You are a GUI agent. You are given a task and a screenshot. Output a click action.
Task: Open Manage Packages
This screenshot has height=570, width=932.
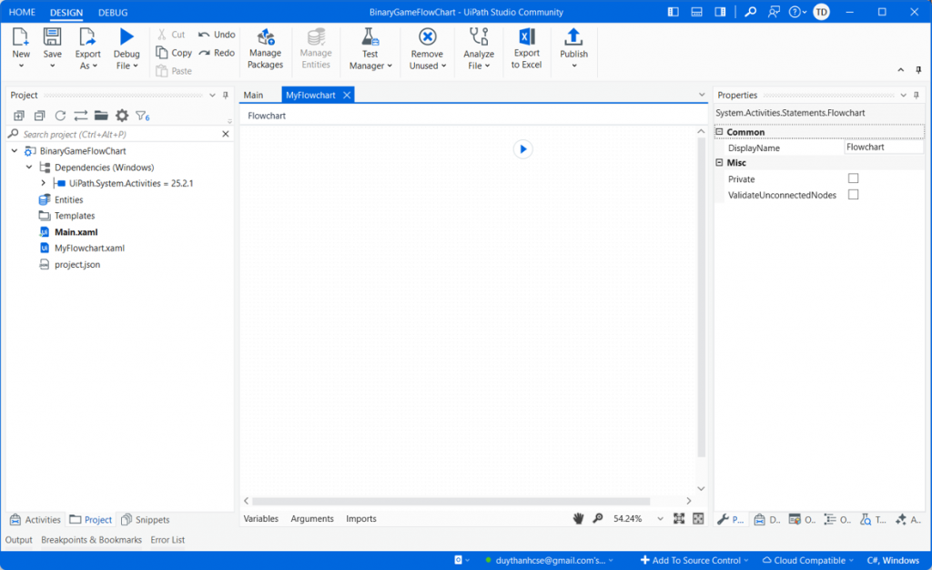(x=265, y=49)
